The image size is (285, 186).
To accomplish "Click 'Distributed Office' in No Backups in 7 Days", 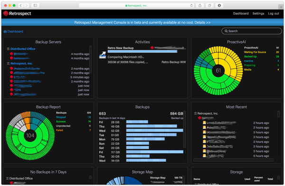I will [21, 178].
